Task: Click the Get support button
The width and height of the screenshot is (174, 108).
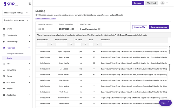Action: [x=138, y=3]
